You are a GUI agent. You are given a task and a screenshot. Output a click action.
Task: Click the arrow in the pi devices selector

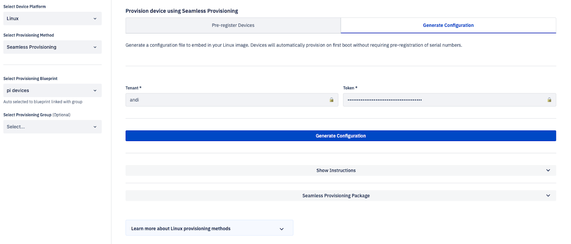click(x=95, y=91)
